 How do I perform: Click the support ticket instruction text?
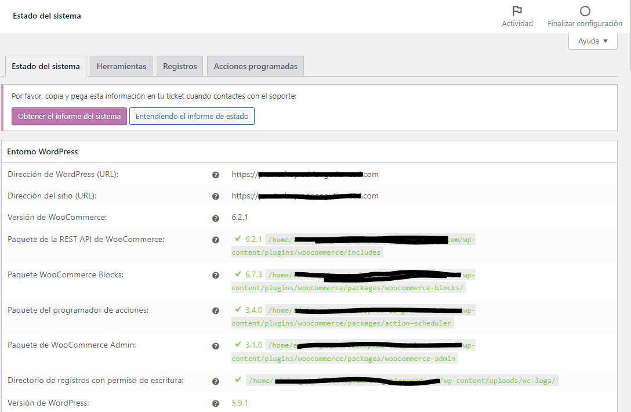tap(154, 96)
